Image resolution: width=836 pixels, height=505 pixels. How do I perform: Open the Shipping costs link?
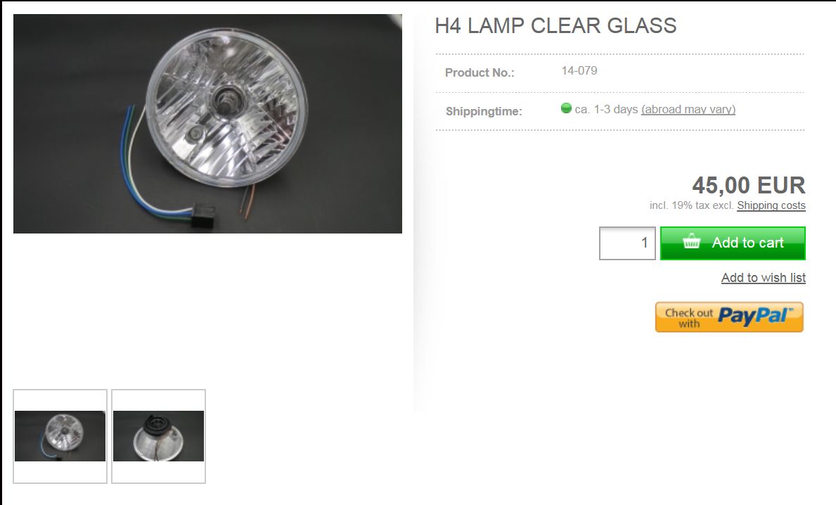(x=771, y=205)
